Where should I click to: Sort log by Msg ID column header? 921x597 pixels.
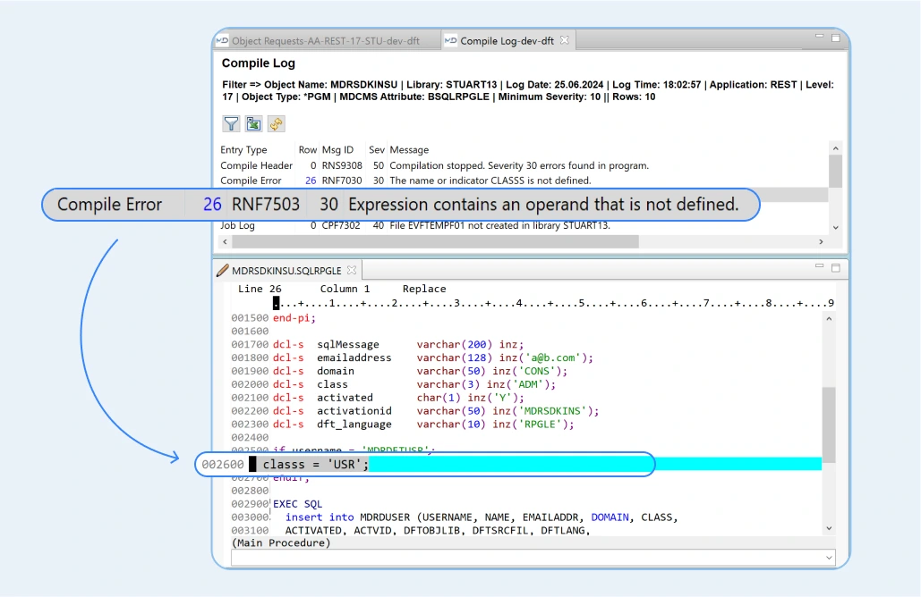pos(337,150)
